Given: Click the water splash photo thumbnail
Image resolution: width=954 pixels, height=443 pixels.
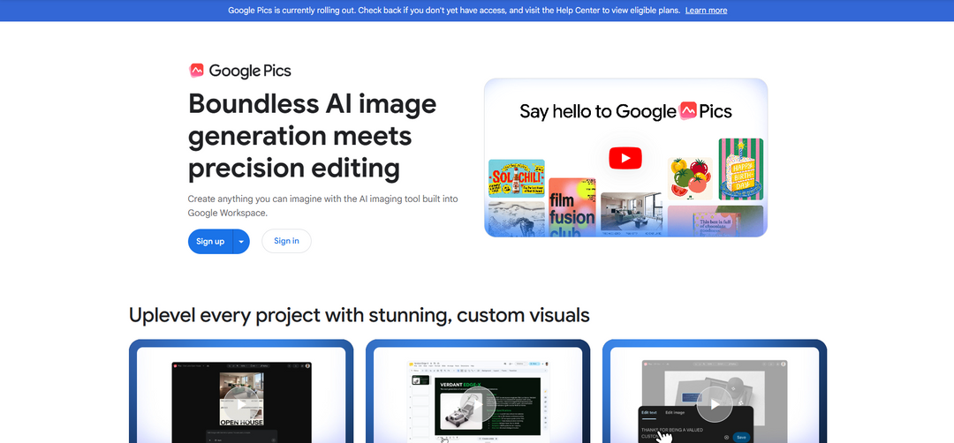Looking at the screenshot, I should point(517,220).
